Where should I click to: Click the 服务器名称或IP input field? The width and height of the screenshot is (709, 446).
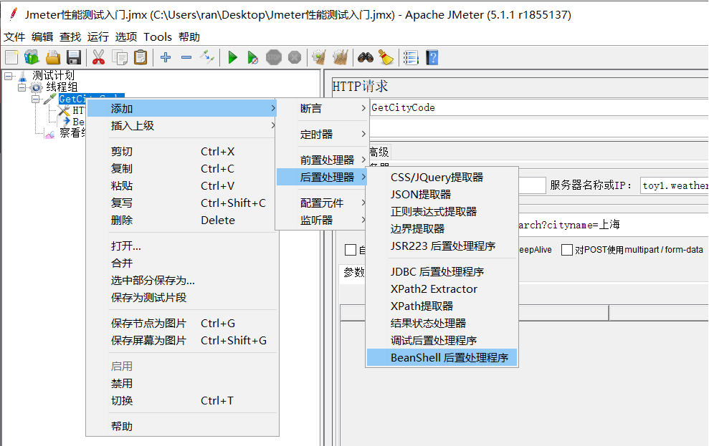click(x=675, y=185)
